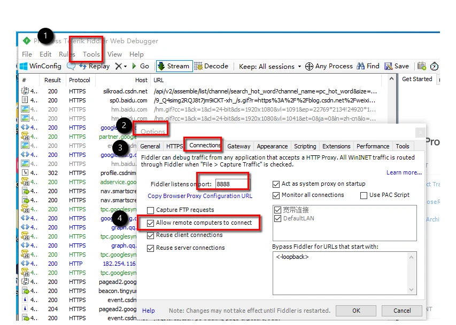456x325 pixels.
Task: Click the Save toolbar button
Action: [x=397, y=66]
